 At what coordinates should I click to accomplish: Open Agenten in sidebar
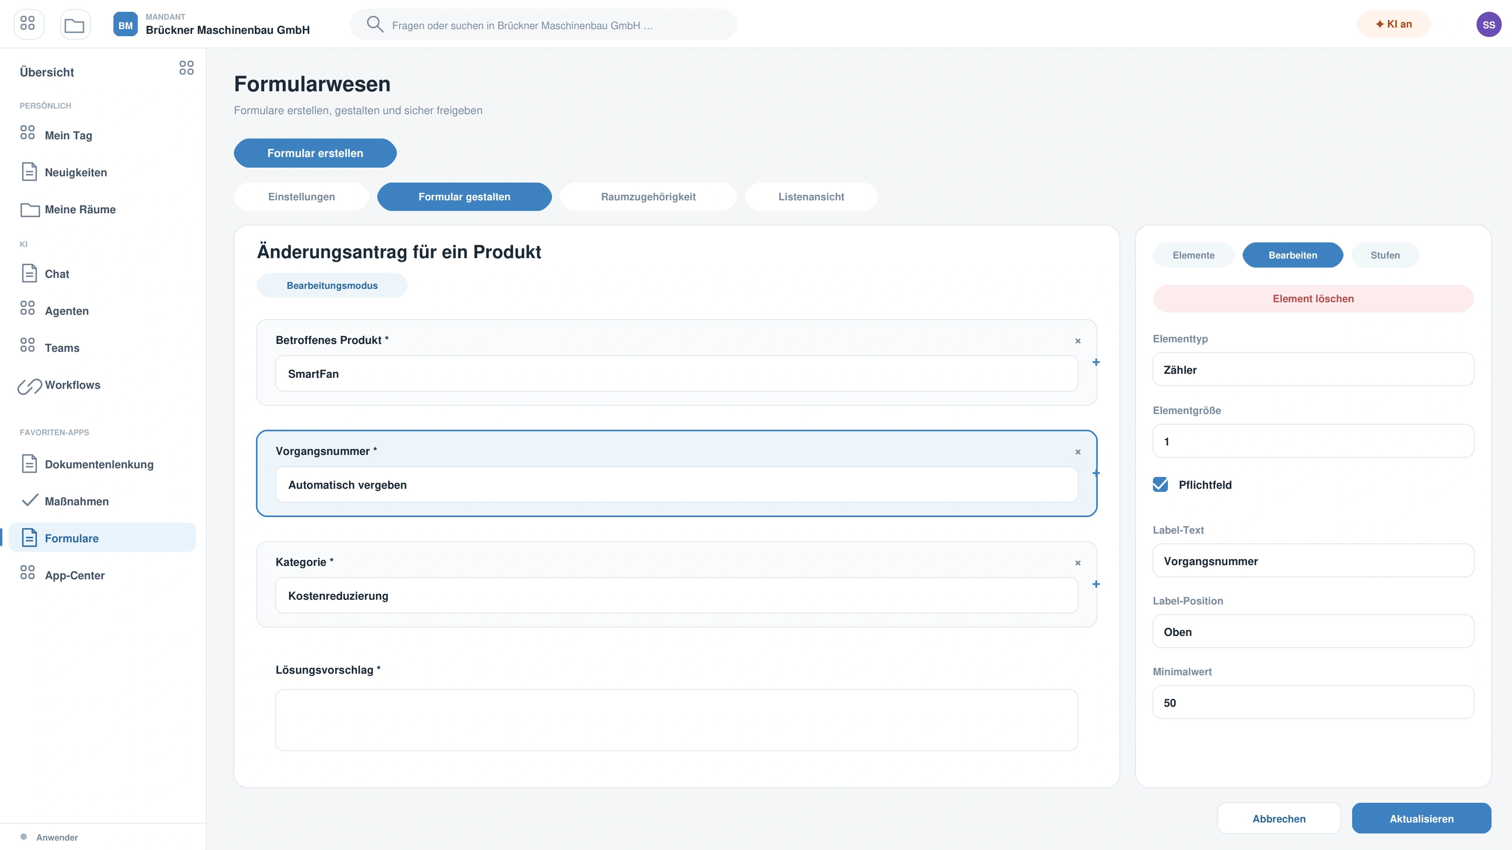[x=102, y=311]
